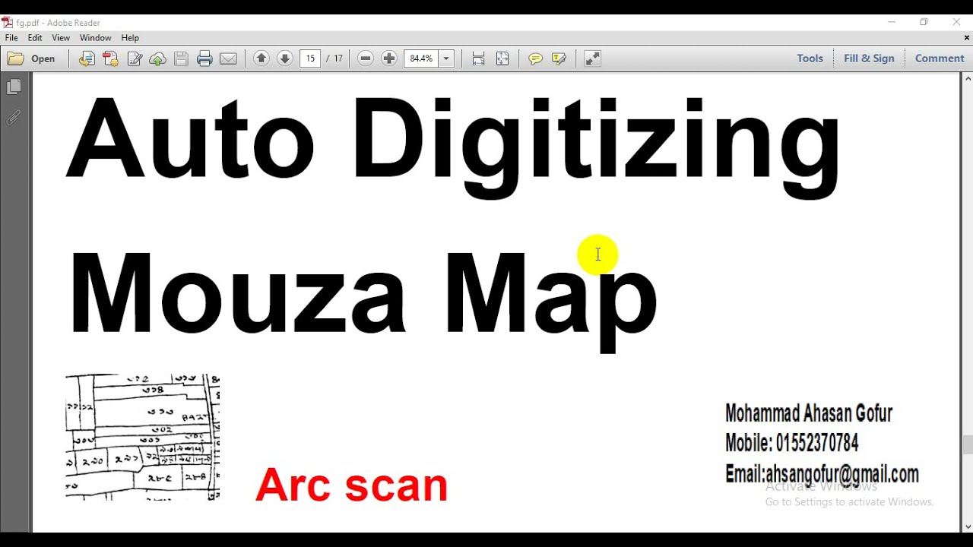Zoom out with the minus button

click(x=366, y=58)
